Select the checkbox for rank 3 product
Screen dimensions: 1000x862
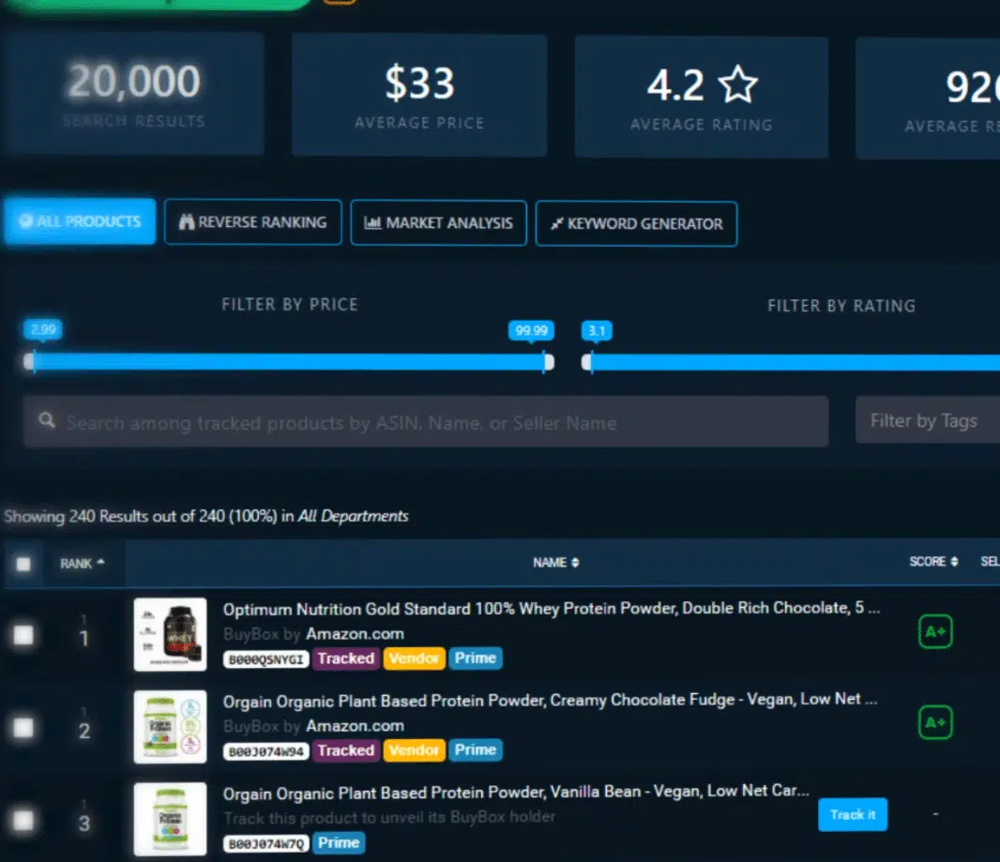[x=23, y=822]
